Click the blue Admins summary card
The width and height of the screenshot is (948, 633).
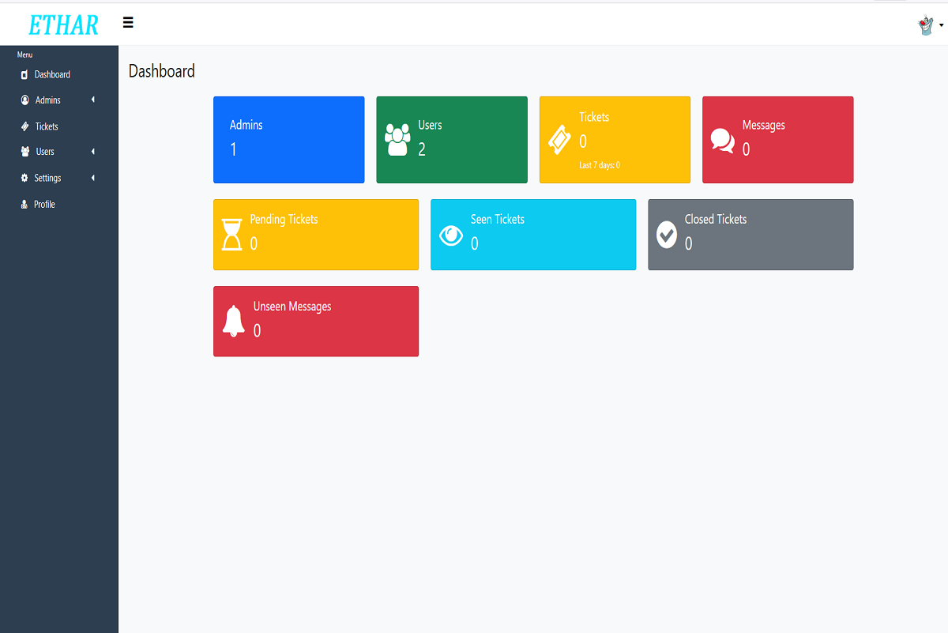(288, 140)
